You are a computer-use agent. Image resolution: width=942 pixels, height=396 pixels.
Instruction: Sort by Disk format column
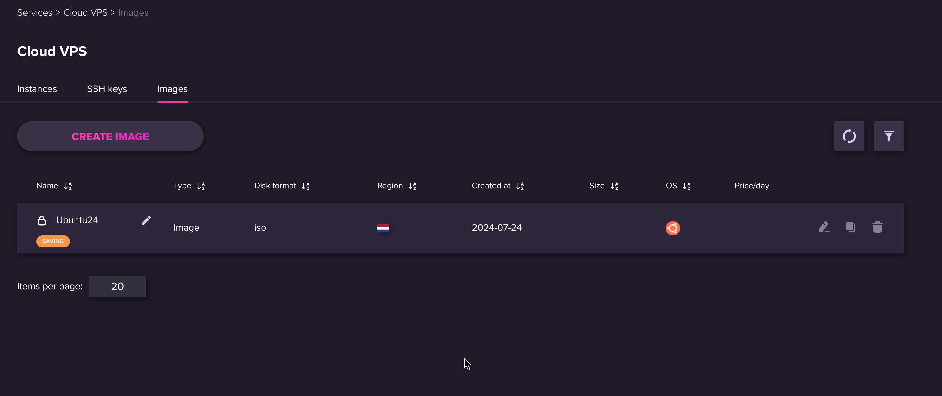click(x=306, y=186)
